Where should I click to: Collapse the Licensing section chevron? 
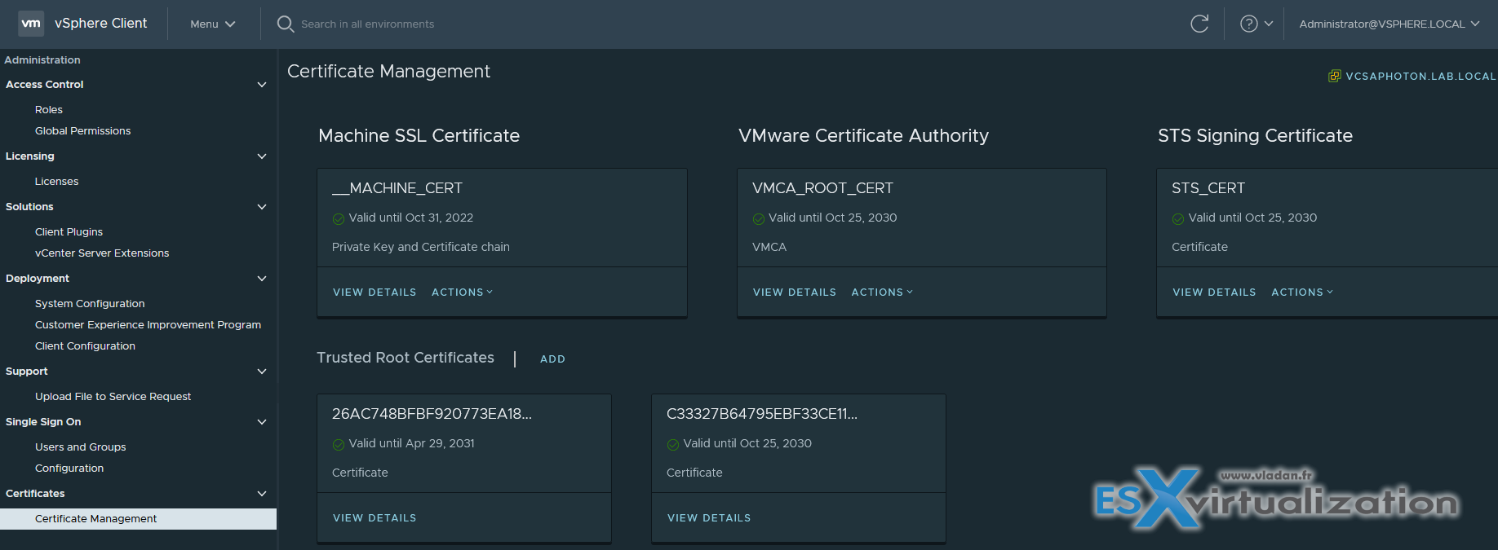click(x=262, y=156)
